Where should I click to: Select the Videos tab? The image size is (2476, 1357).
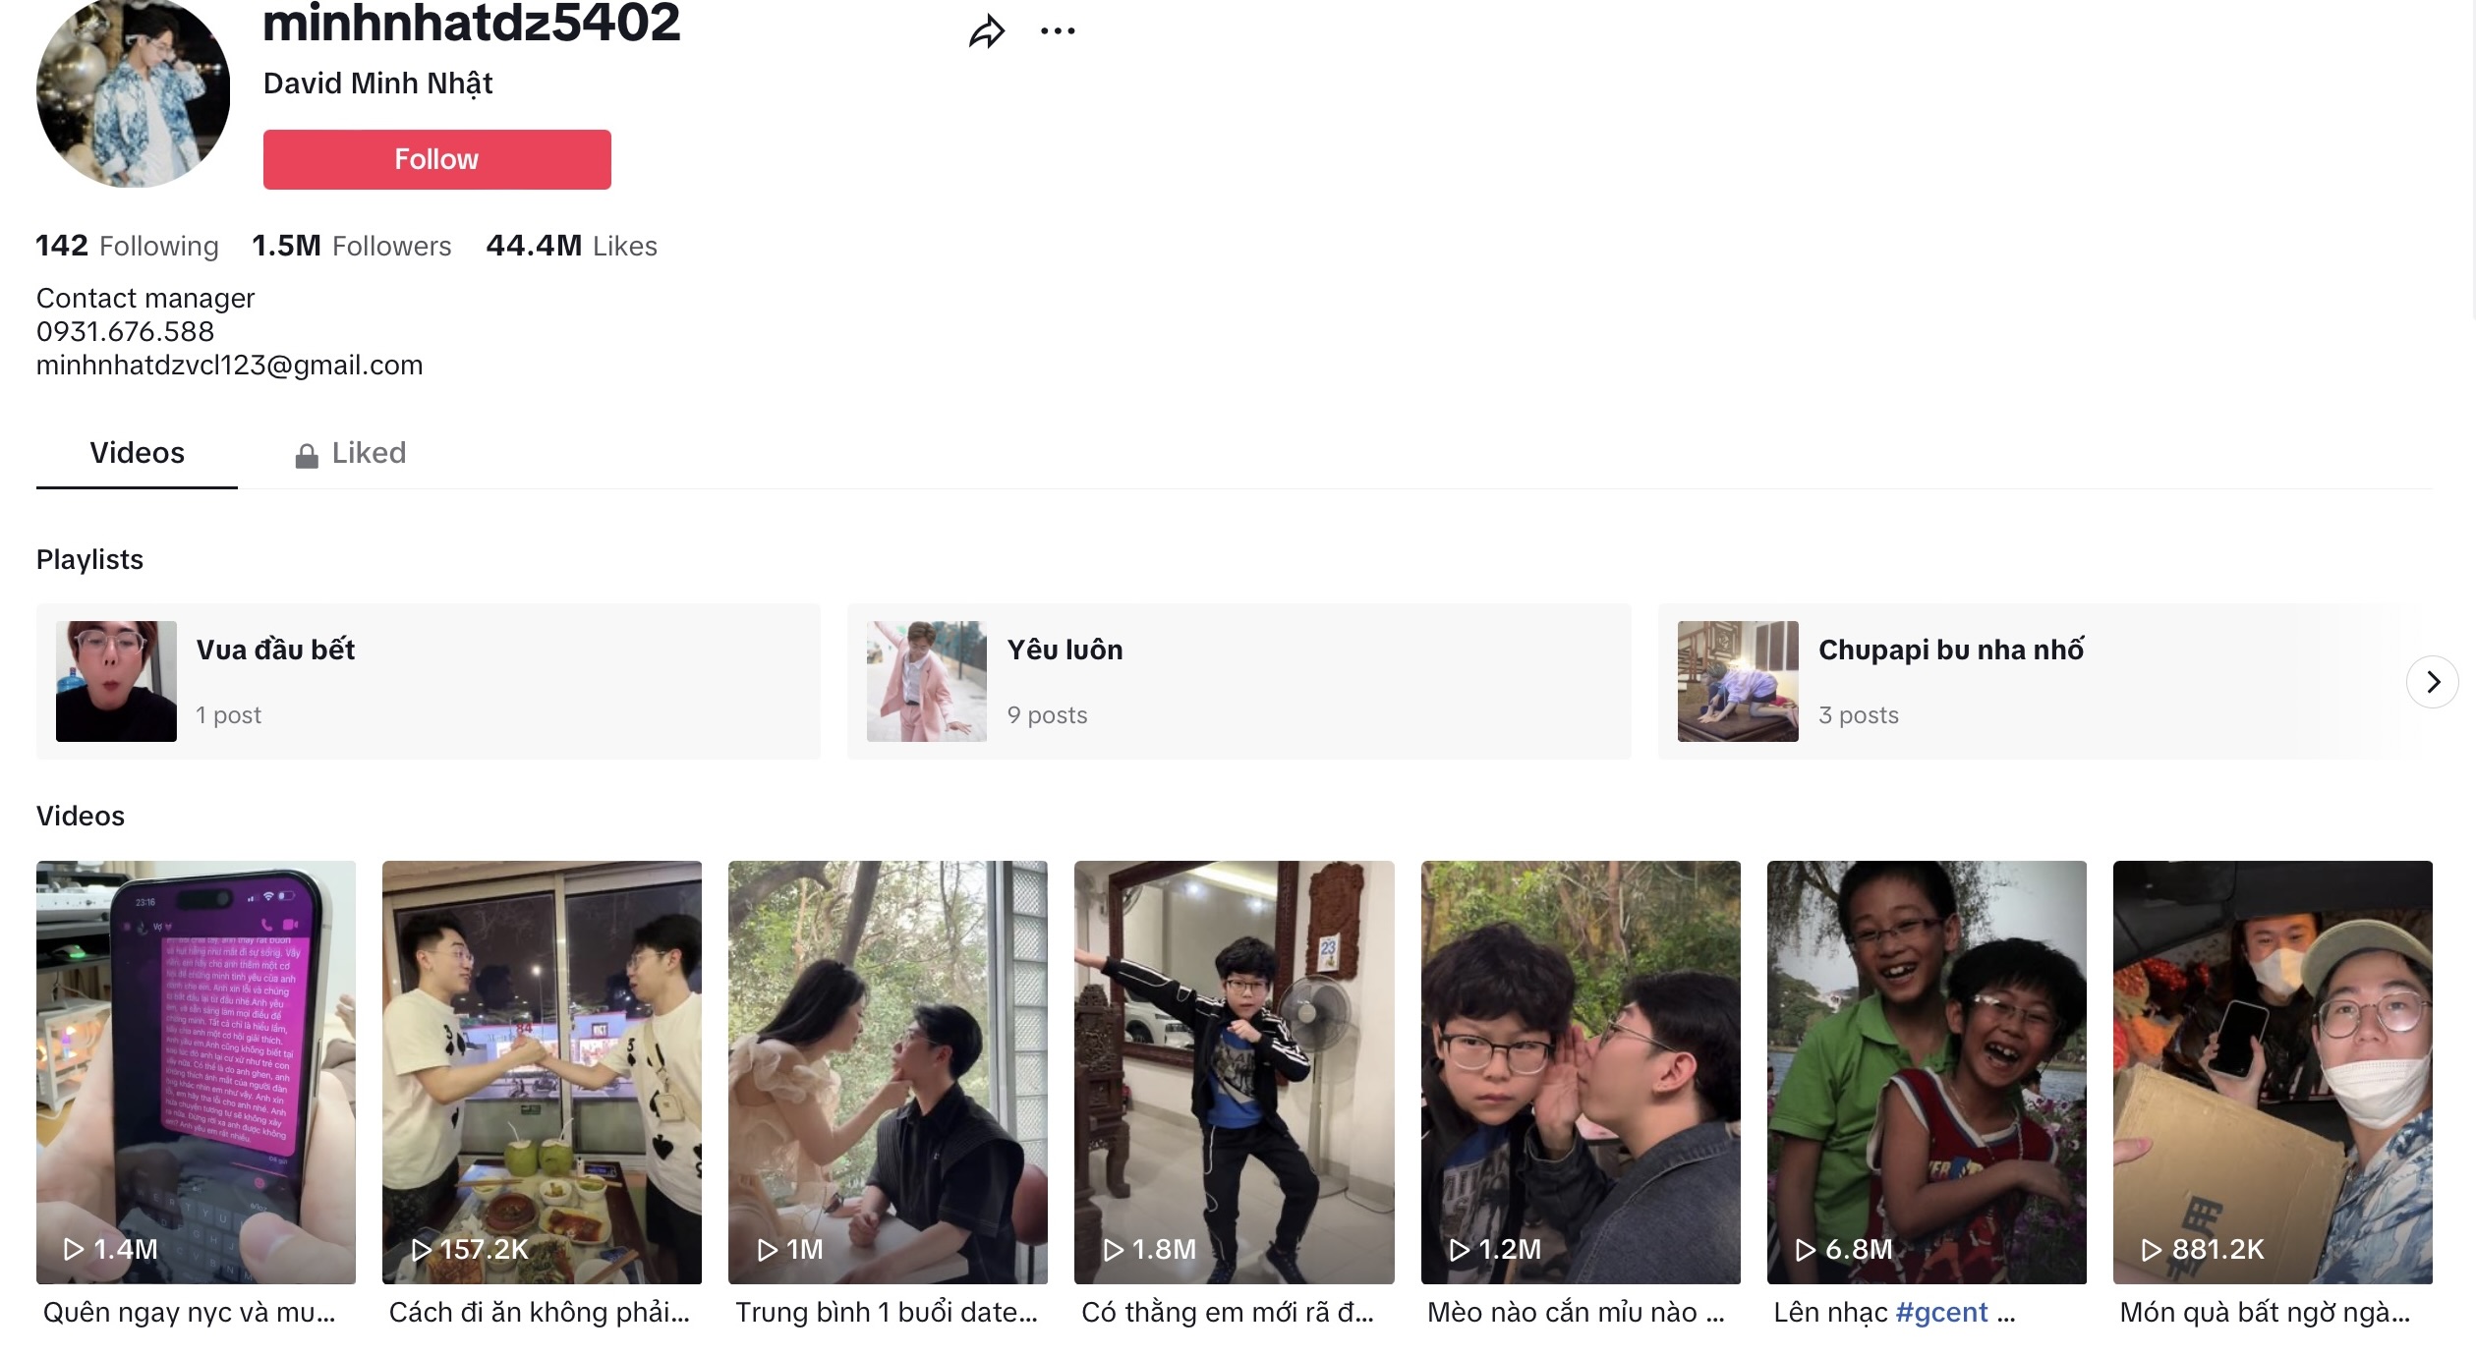pyautogui.click(x=136, y=453)
